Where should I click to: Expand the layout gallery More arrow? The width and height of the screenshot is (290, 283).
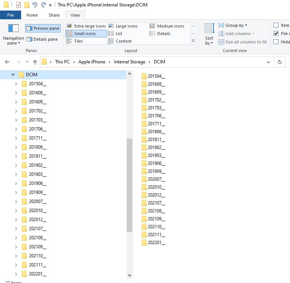pyautogui.click(x=193, y=41)
